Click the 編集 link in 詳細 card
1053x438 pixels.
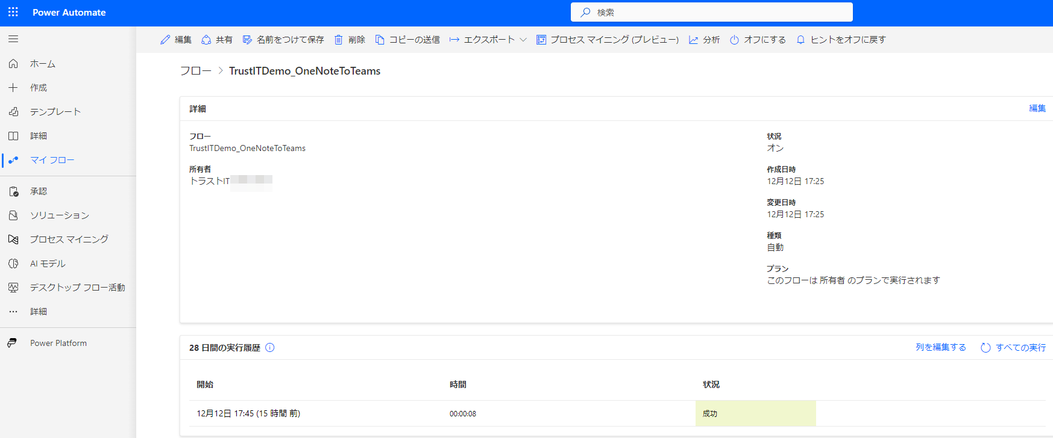pyautogui.click(x=1037, y=108)
